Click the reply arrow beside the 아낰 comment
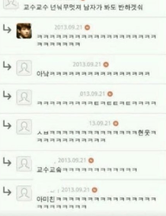The image size is (166, 216). [x=7, y=66]
